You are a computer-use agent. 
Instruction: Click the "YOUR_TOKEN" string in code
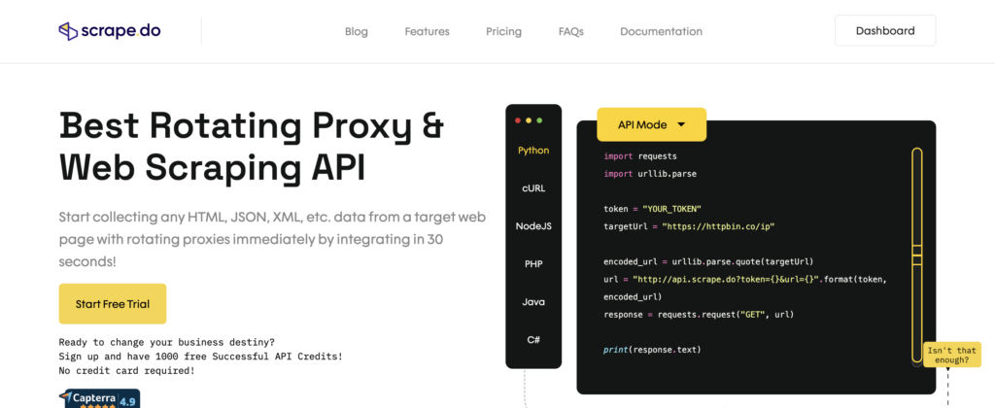pyautogui.click(x=672, y=209)
